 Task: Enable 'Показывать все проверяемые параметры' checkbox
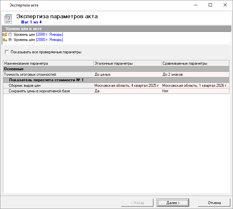[7, 52]
